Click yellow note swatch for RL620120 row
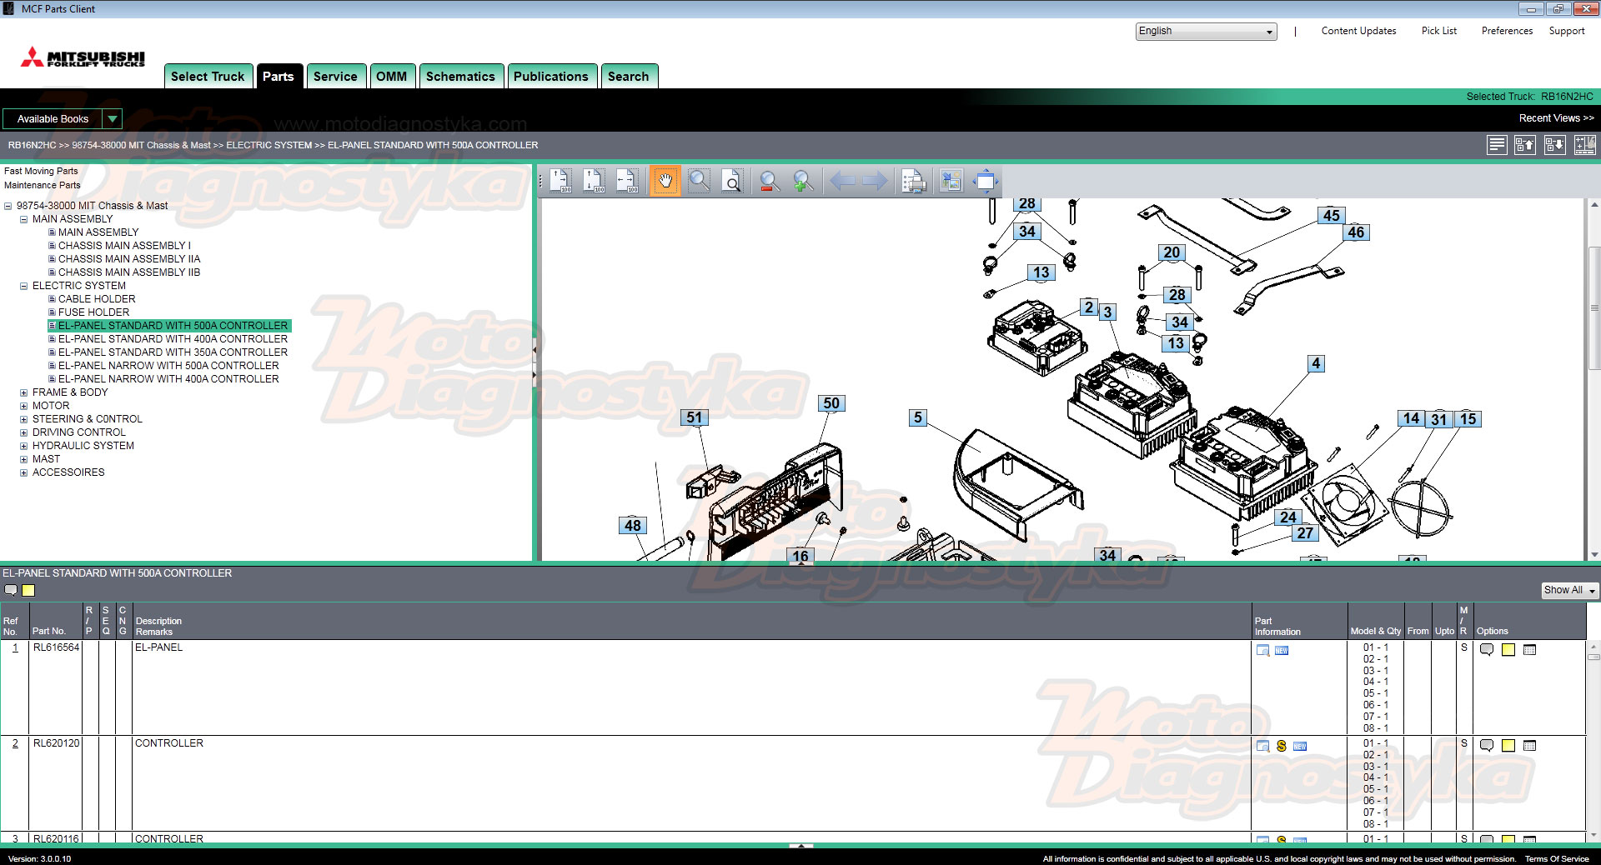Image resolution: width=1601 pixels, height=865 pixels. [x=1508, y=746]
